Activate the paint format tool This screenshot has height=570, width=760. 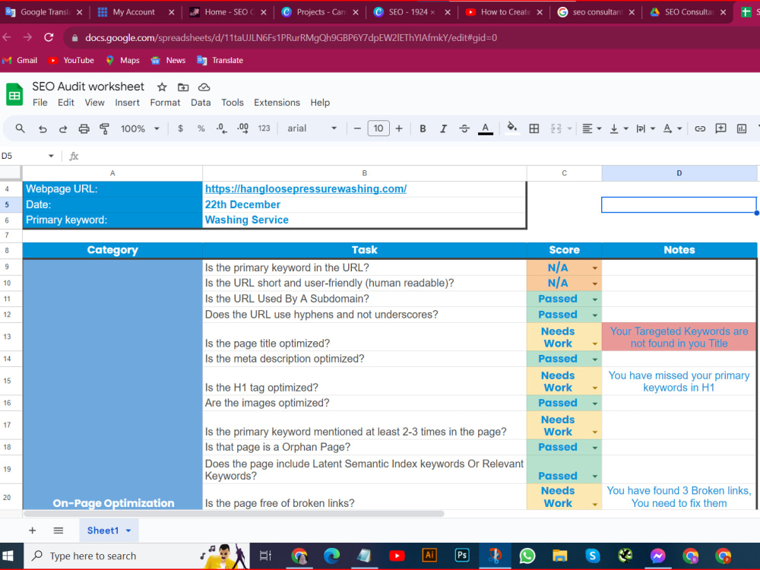coord(104,128)
